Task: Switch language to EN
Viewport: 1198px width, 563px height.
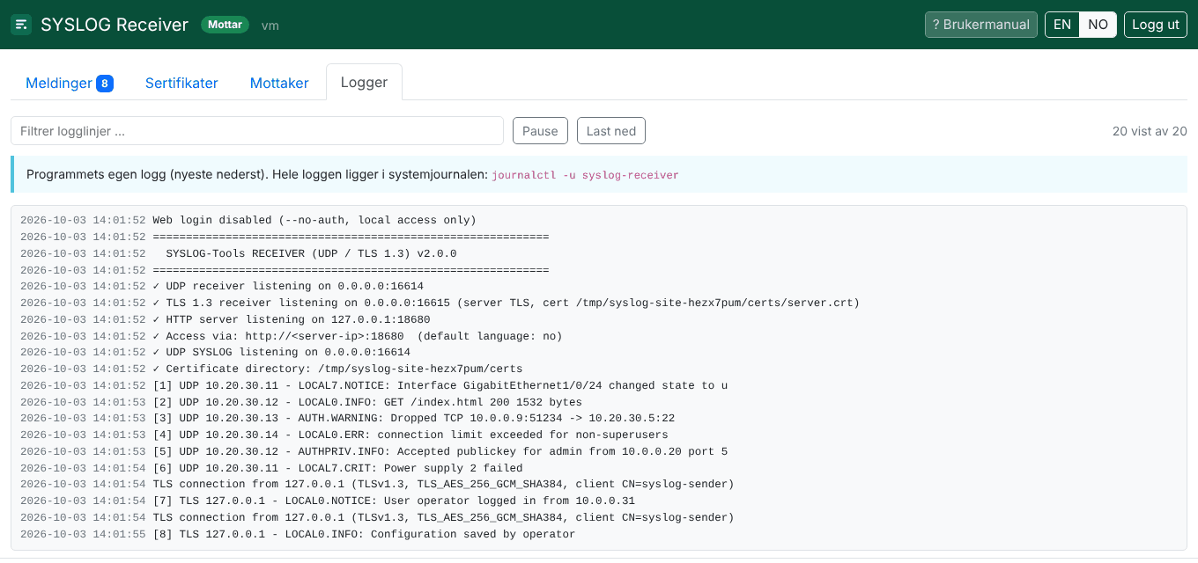Action: pyautogui.click(x=1062, y=25)
